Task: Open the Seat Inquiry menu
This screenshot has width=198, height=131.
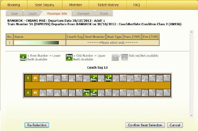Action: [x=44, y=5]
